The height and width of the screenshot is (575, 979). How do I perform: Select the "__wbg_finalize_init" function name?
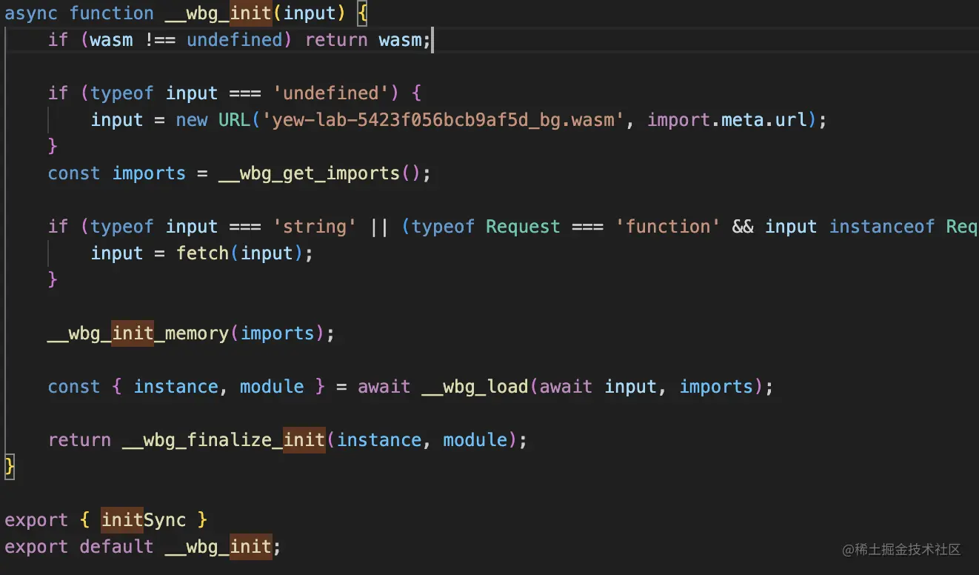pyautogui.click(x=224, y=440)
